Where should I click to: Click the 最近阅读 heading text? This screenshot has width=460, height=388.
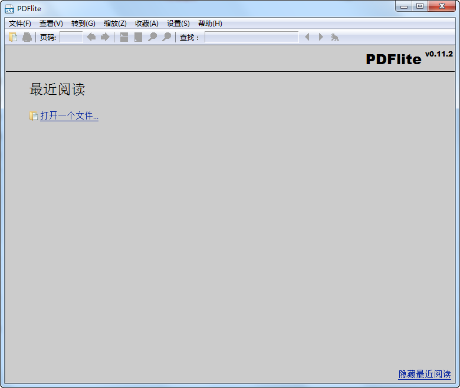57,89
